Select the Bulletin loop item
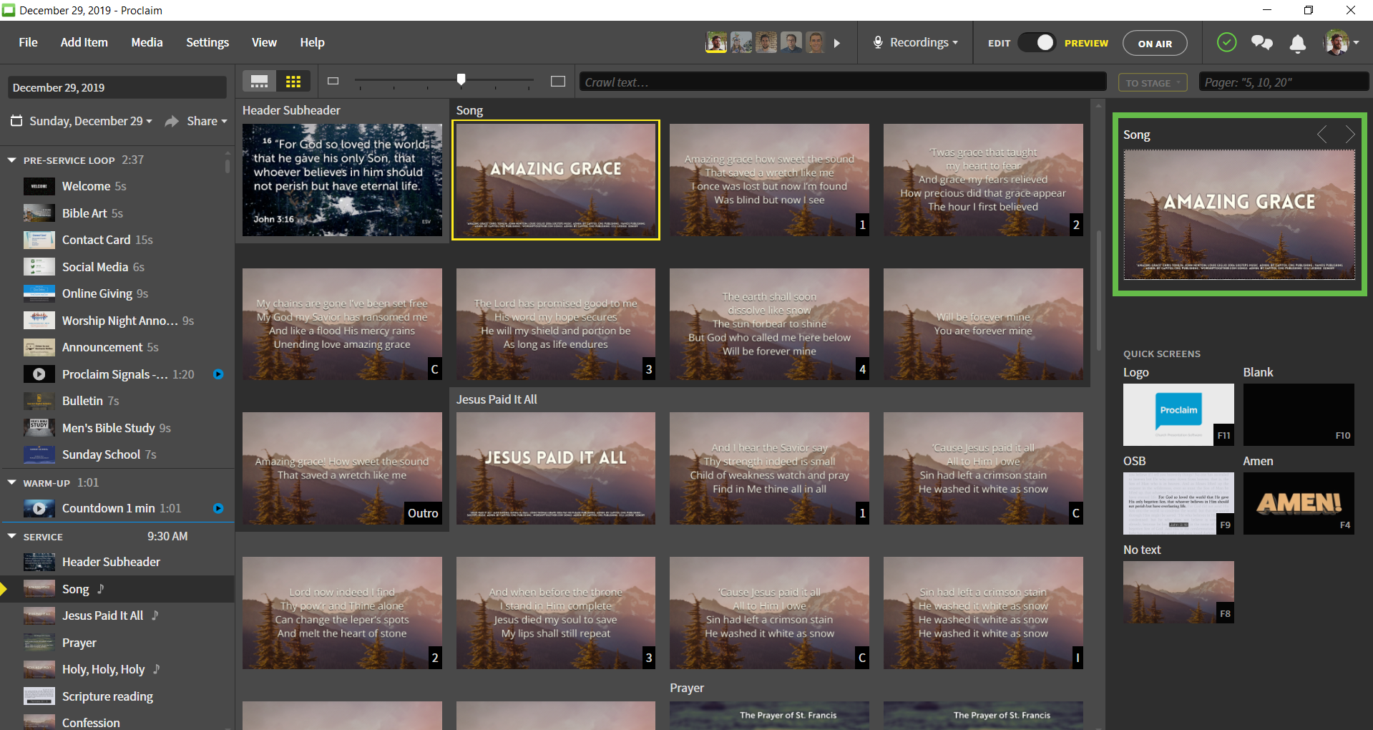Screen dimensions: 1373x730 click(117, 401)
